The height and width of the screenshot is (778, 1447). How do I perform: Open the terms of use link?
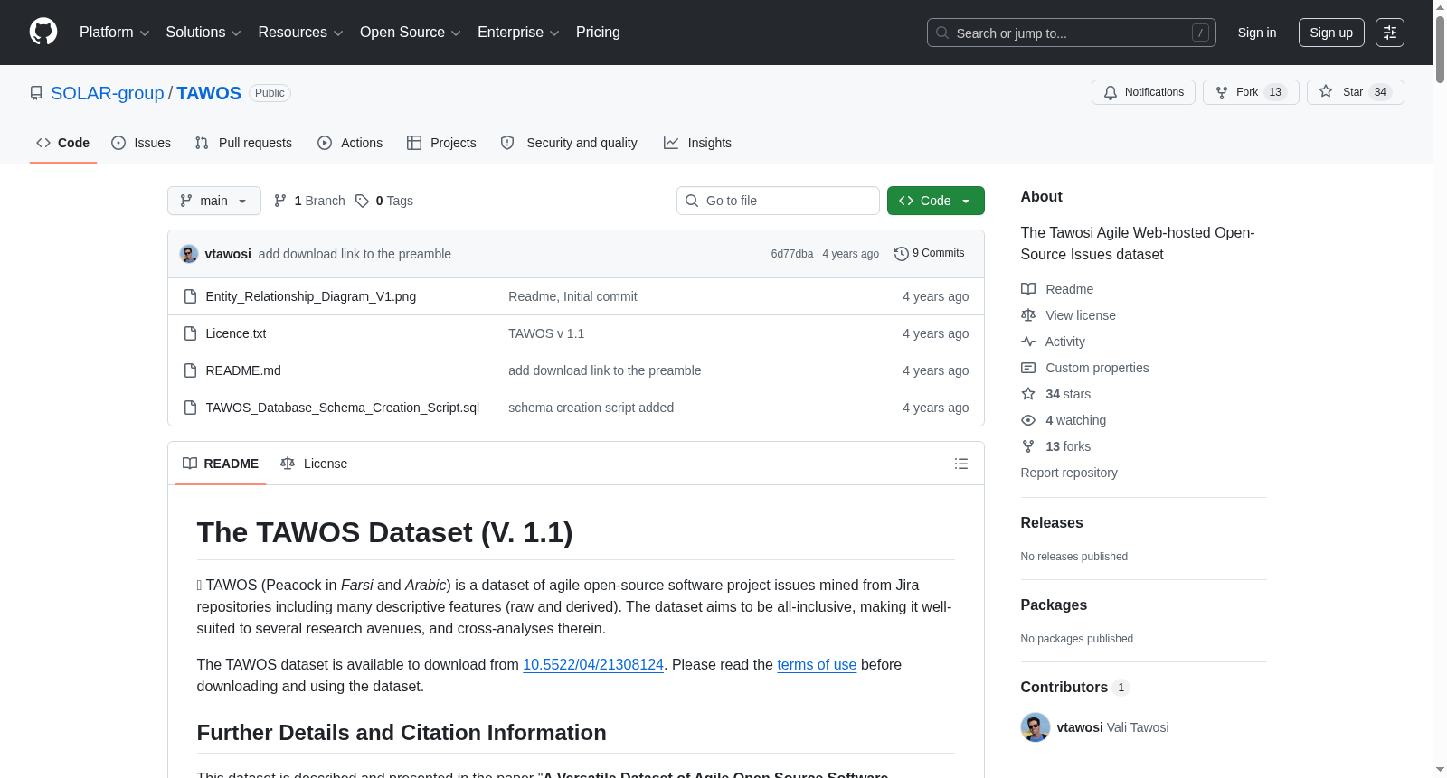817,664
